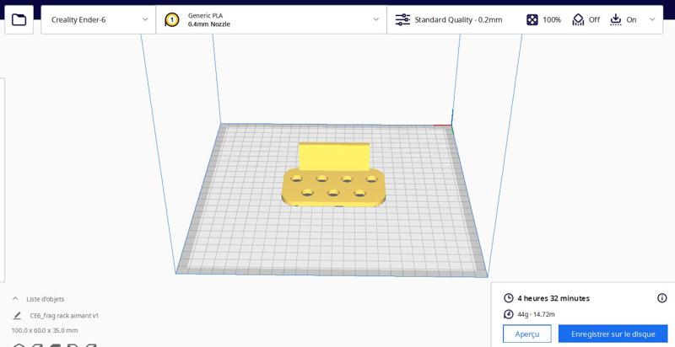The width and height of the screenshot is (675, 347).
Task: Click the clock icon beside print time
Action: (x=509, y=298)
